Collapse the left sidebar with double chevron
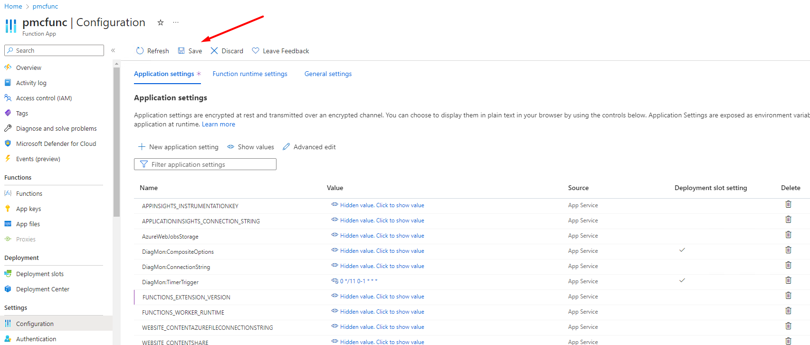The width and height of the screenshot is (810, 345). pos(113,50)
